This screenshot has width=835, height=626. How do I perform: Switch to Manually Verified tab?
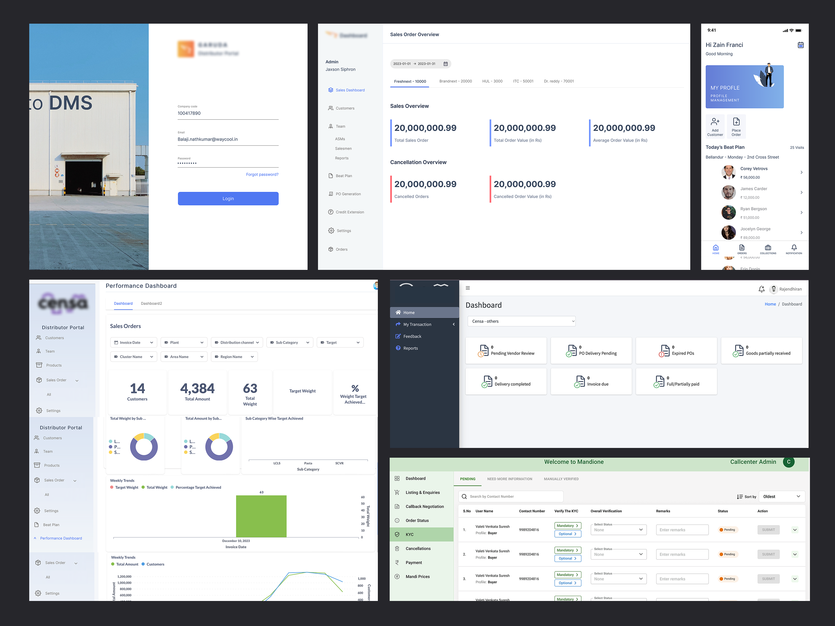tap(561, 479)
